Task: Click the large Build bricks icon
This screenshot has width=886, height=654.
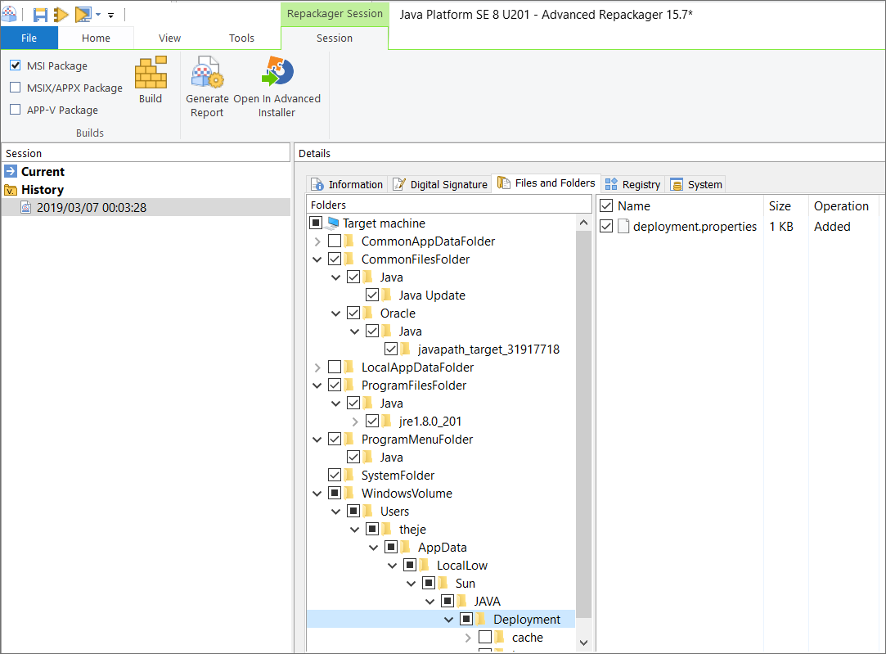Action: tap(151, 72)
